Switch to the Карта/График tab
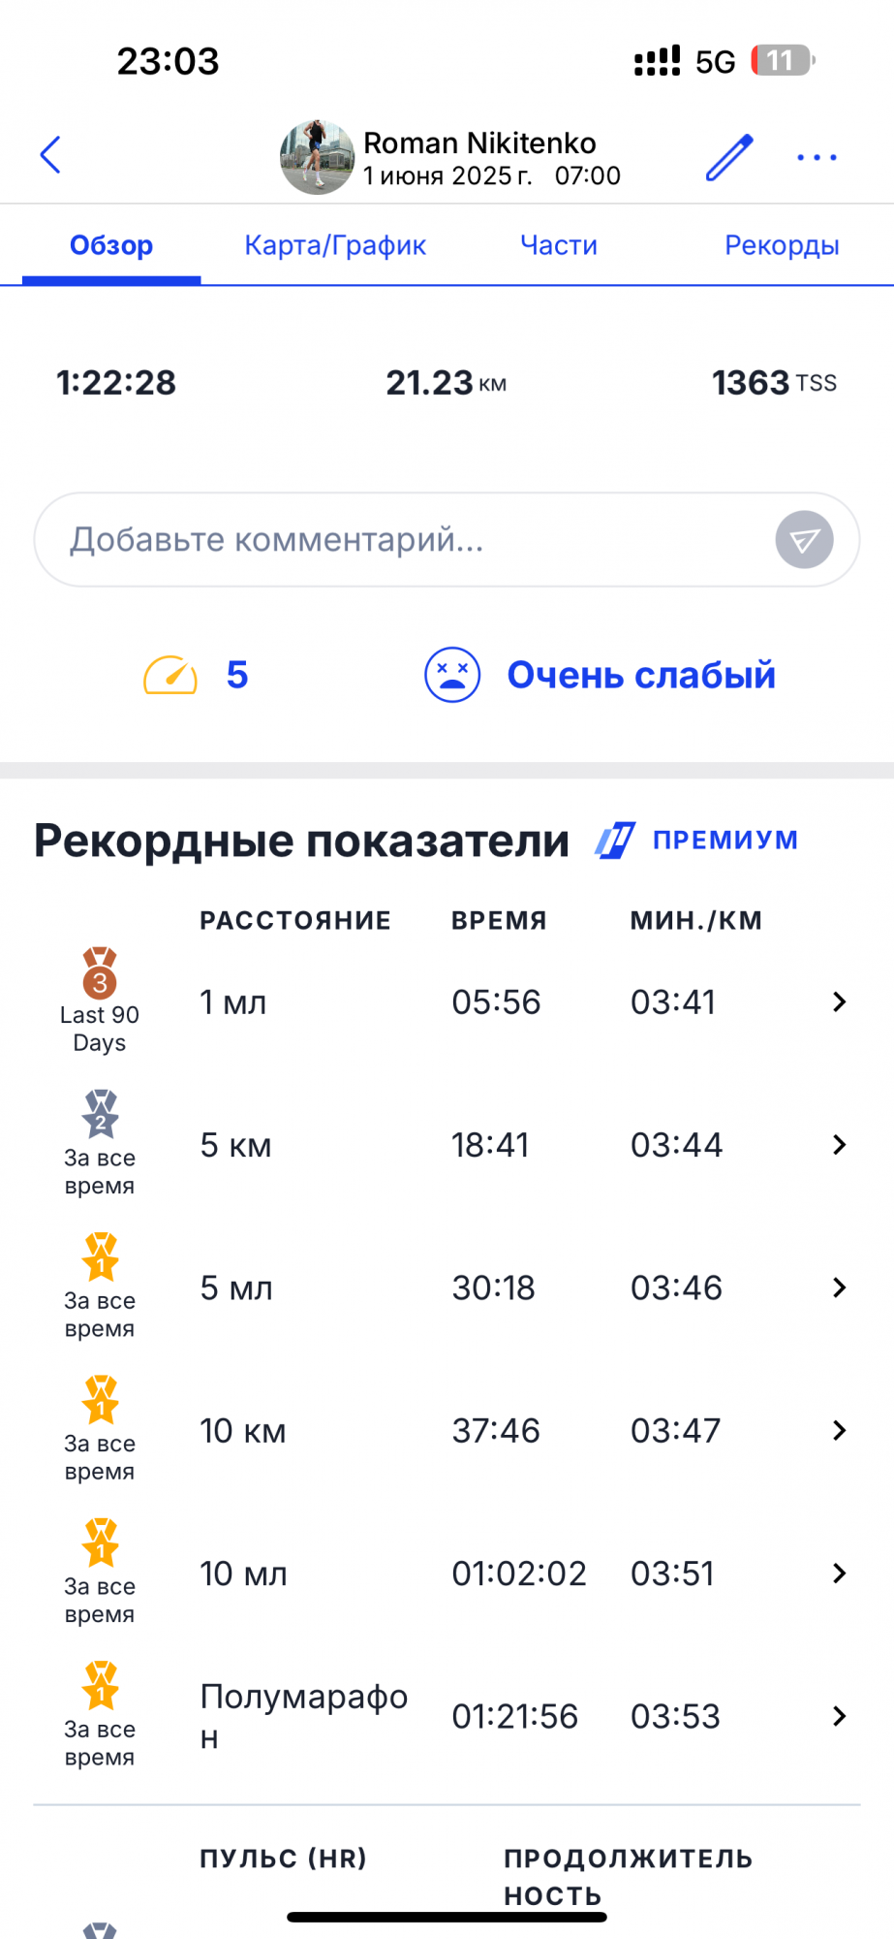The image size is (894, 1939). [335, 245]
